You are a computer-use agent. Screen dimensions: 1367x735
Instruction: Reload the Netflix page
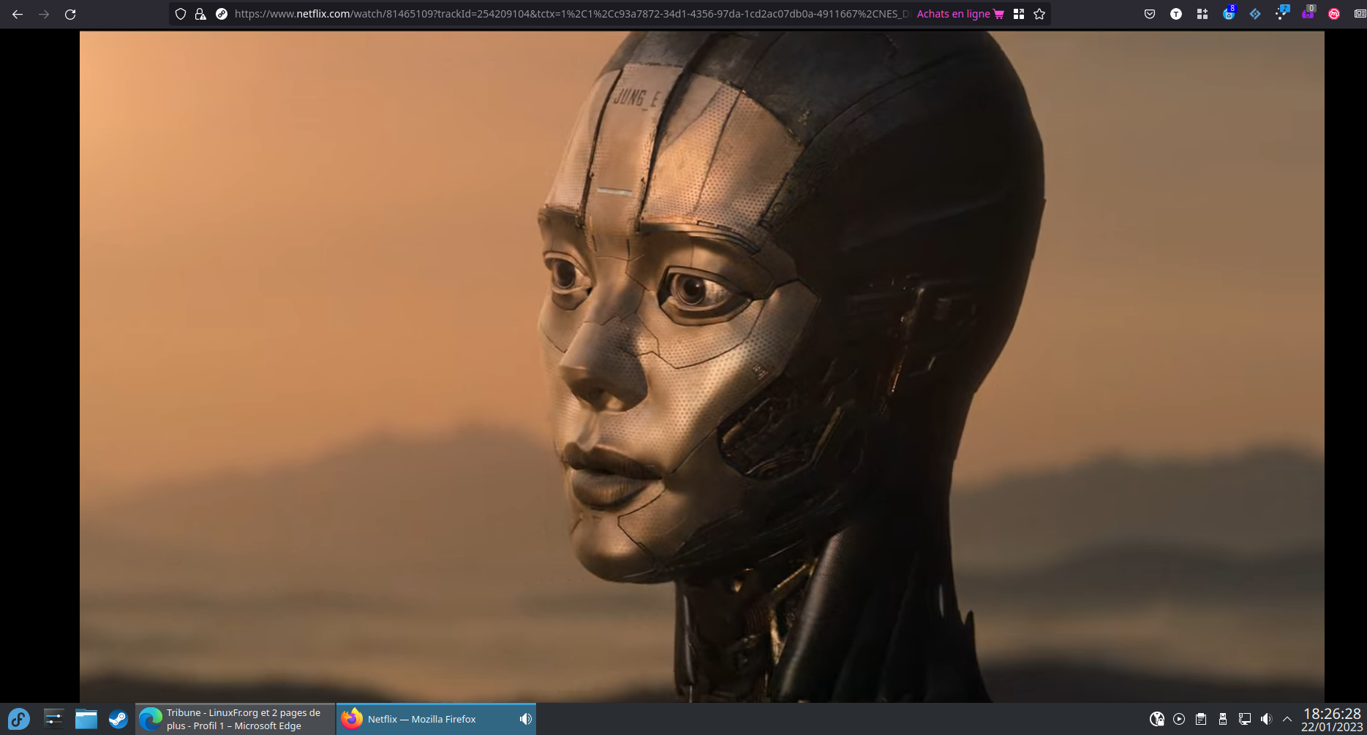[x=70, y=14]
